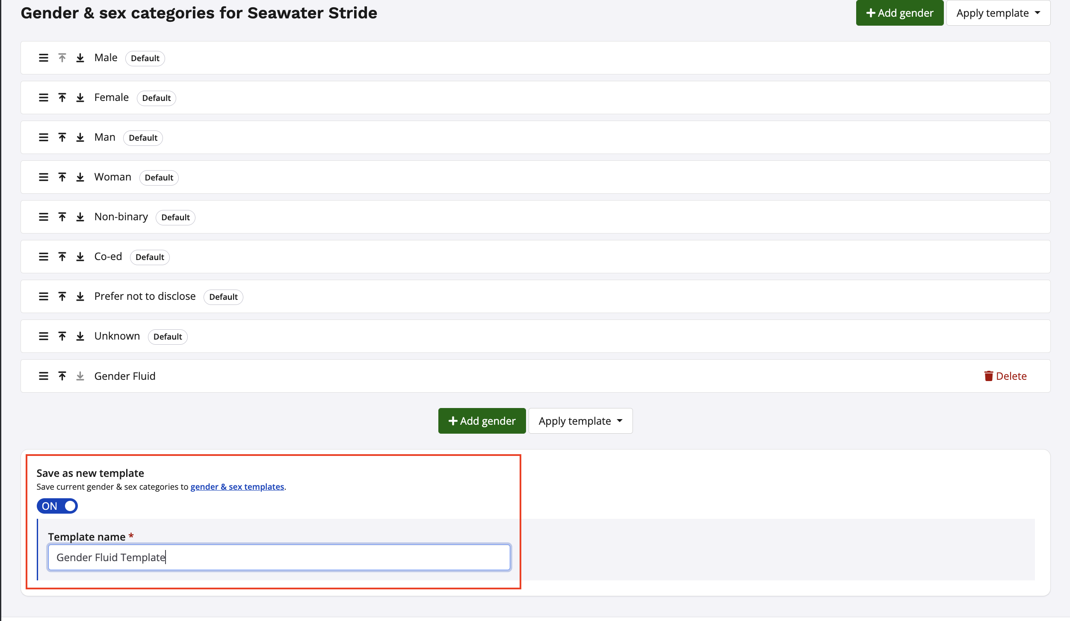
Task: Click drag handle for Male row
Action: (x=44, y=58)
